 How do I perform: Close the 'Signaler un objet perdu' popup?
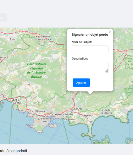110,32
